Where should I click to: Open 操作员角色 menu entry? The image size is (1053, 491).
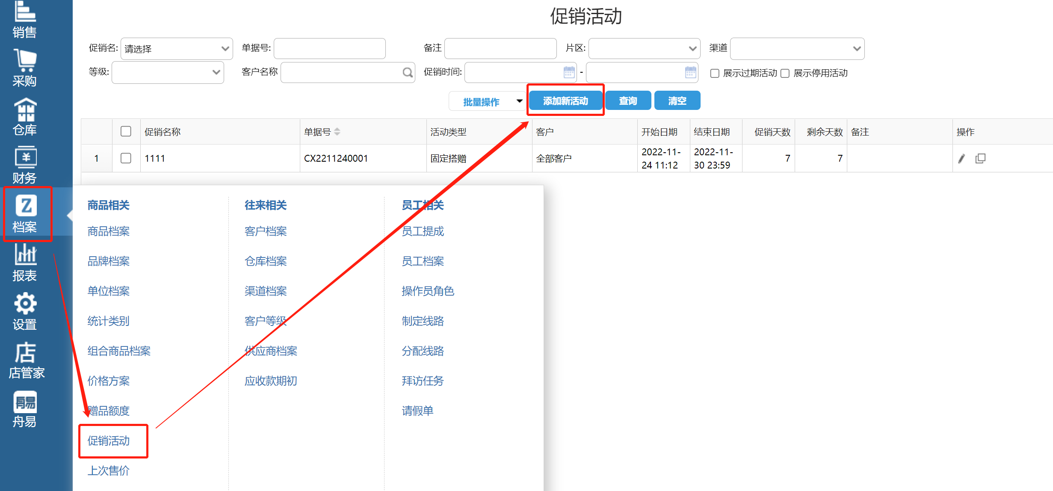click(x=428, y=291)
